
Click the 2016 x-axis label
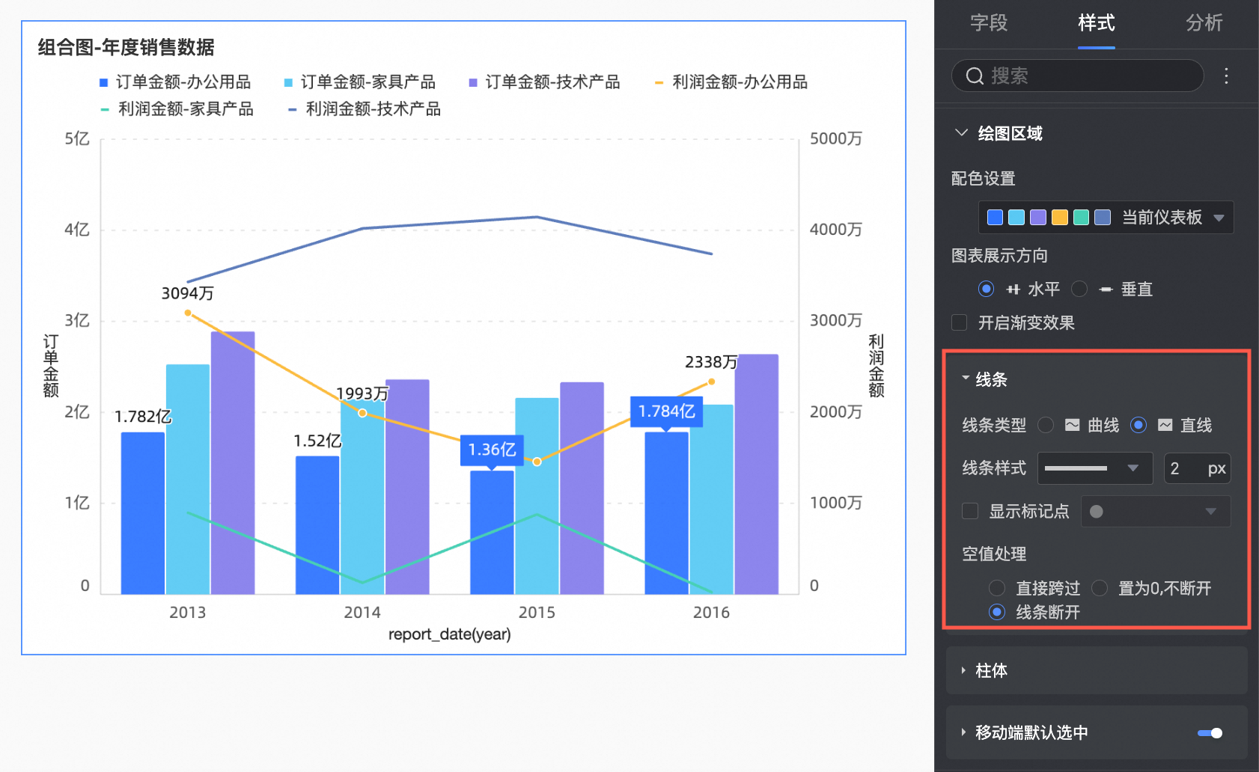pyautogui.click(x=711, y=613)
